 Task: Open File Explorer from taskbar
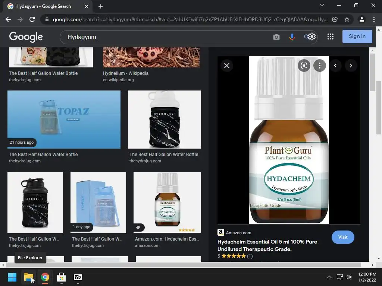pos(28,277)
